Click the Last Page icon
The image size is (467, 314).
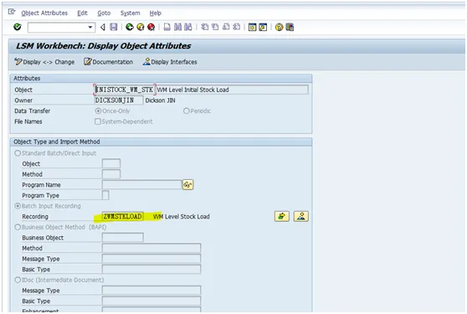click(237, 27)
